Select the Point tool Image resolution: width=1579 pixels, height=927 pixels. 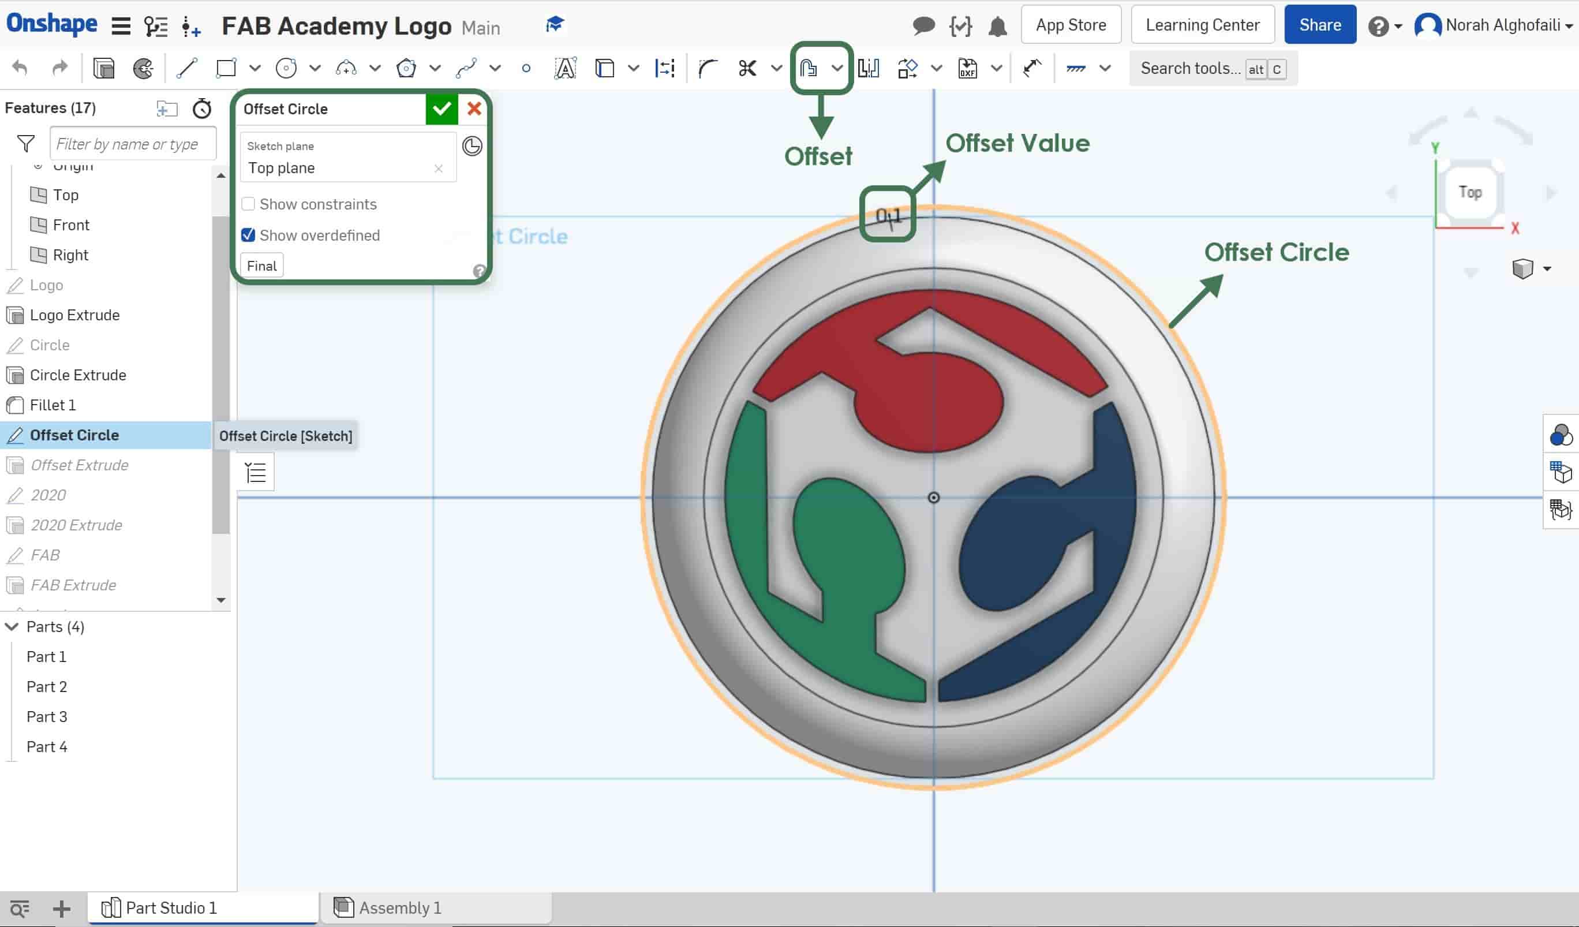[x=526, y=68]
